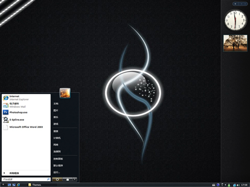The image size is (250, 187).
Task: Click the green messenger user tray icon
Action: coord(229,185)
